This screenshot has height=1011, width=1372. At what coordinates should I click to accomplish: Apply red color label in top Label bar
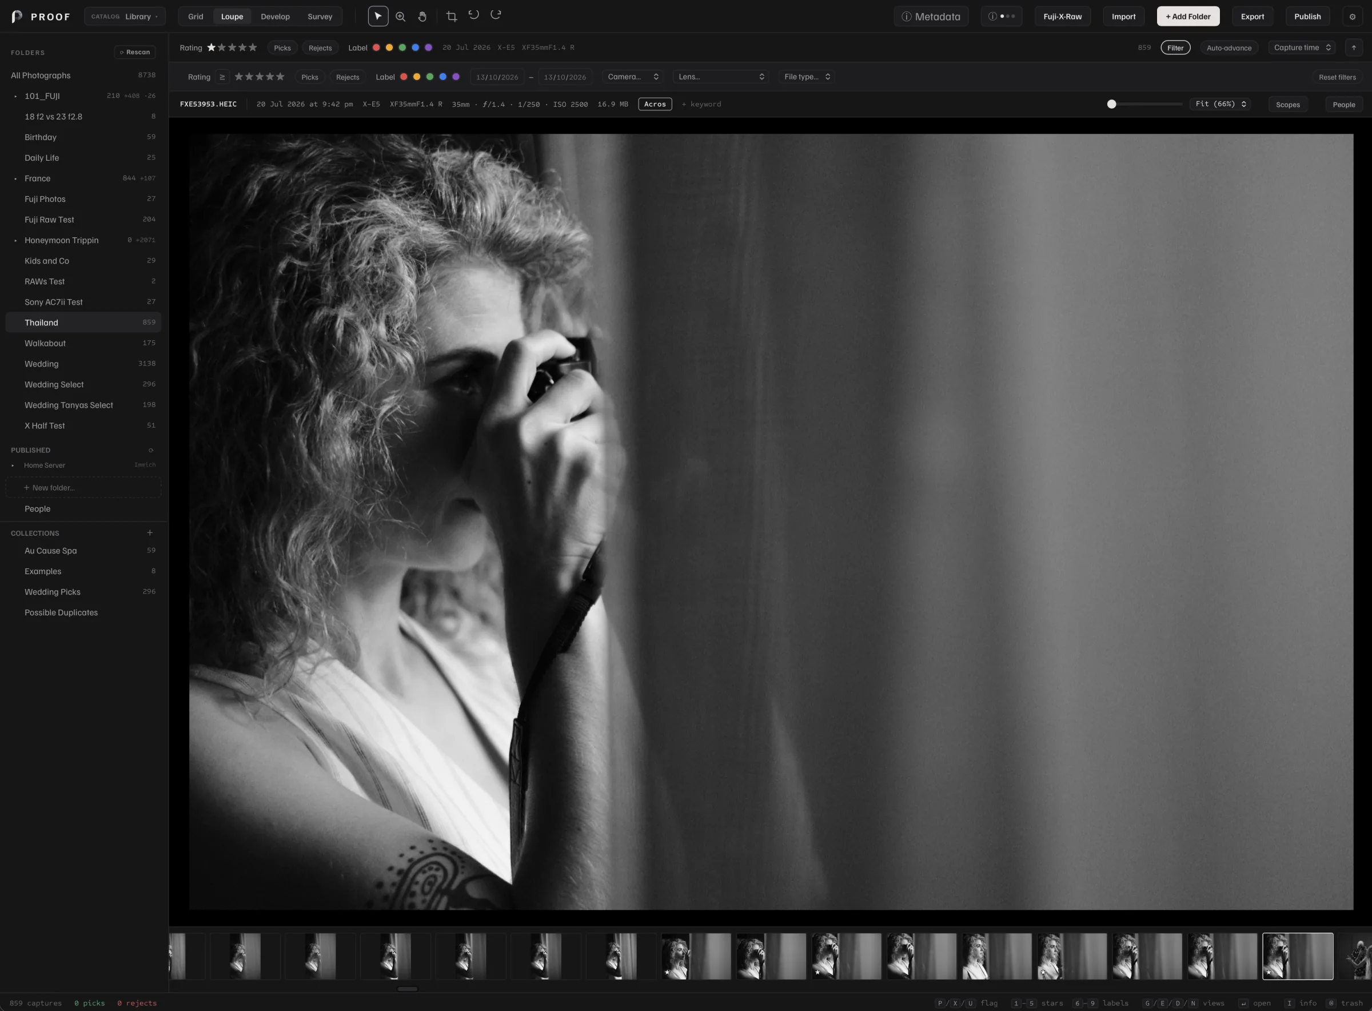pyautogui.click(x=376, y=47)
